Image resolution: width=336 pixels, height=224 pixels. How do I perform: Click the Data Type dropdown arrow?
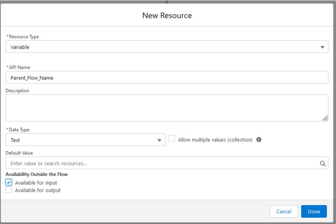point(160,140)
